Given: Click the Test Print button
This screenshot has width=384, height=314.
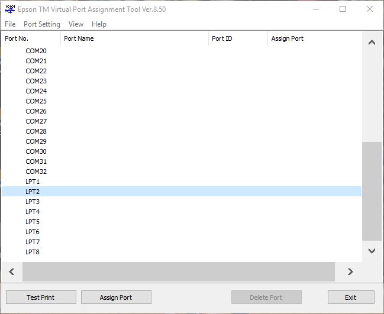Looking at the screenshot, I should (x=41, y=297).
